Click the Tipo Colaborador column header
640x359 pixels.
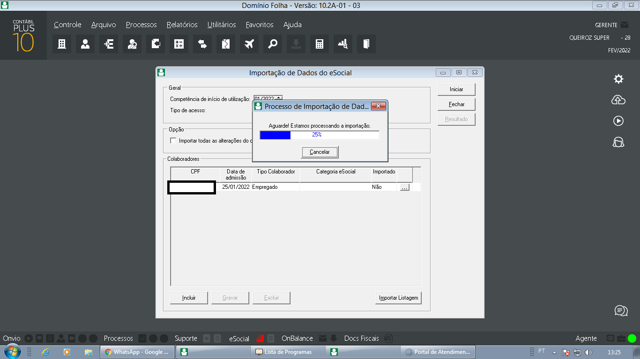coord(275,175)
